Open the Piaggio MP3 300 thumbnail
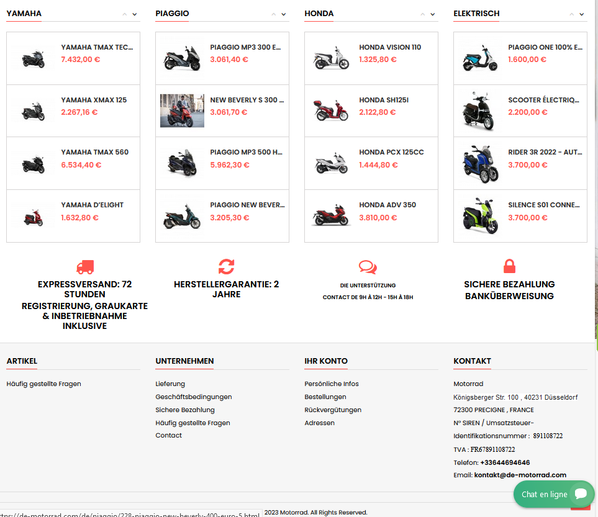 pos(182,58)
